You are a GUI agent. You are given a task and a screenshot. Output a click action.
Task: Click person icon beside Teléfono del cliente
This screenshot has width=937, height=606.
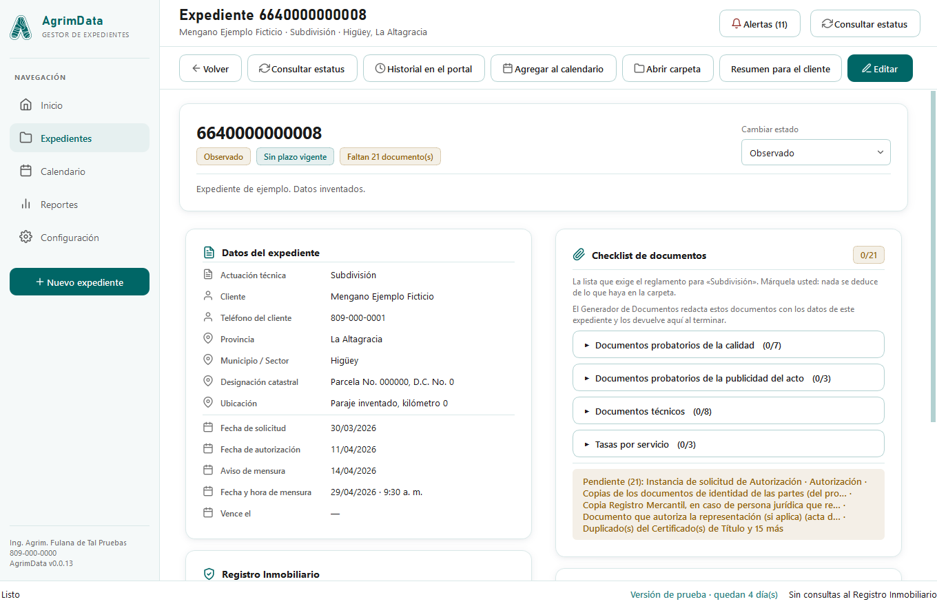[x=208, y=317]
